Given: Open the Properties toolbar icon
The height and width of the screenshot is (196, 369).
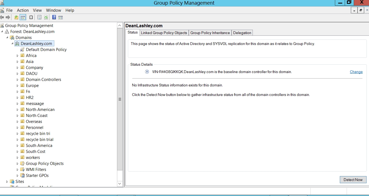Looking at the screenshot, I should pyautogui.click(x=39, y=17).
